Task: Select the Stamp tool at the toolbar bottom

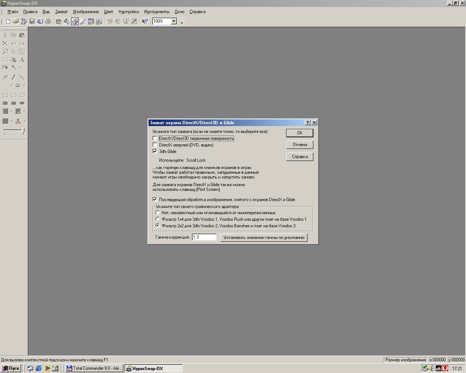Action: (x=17, y=120)
